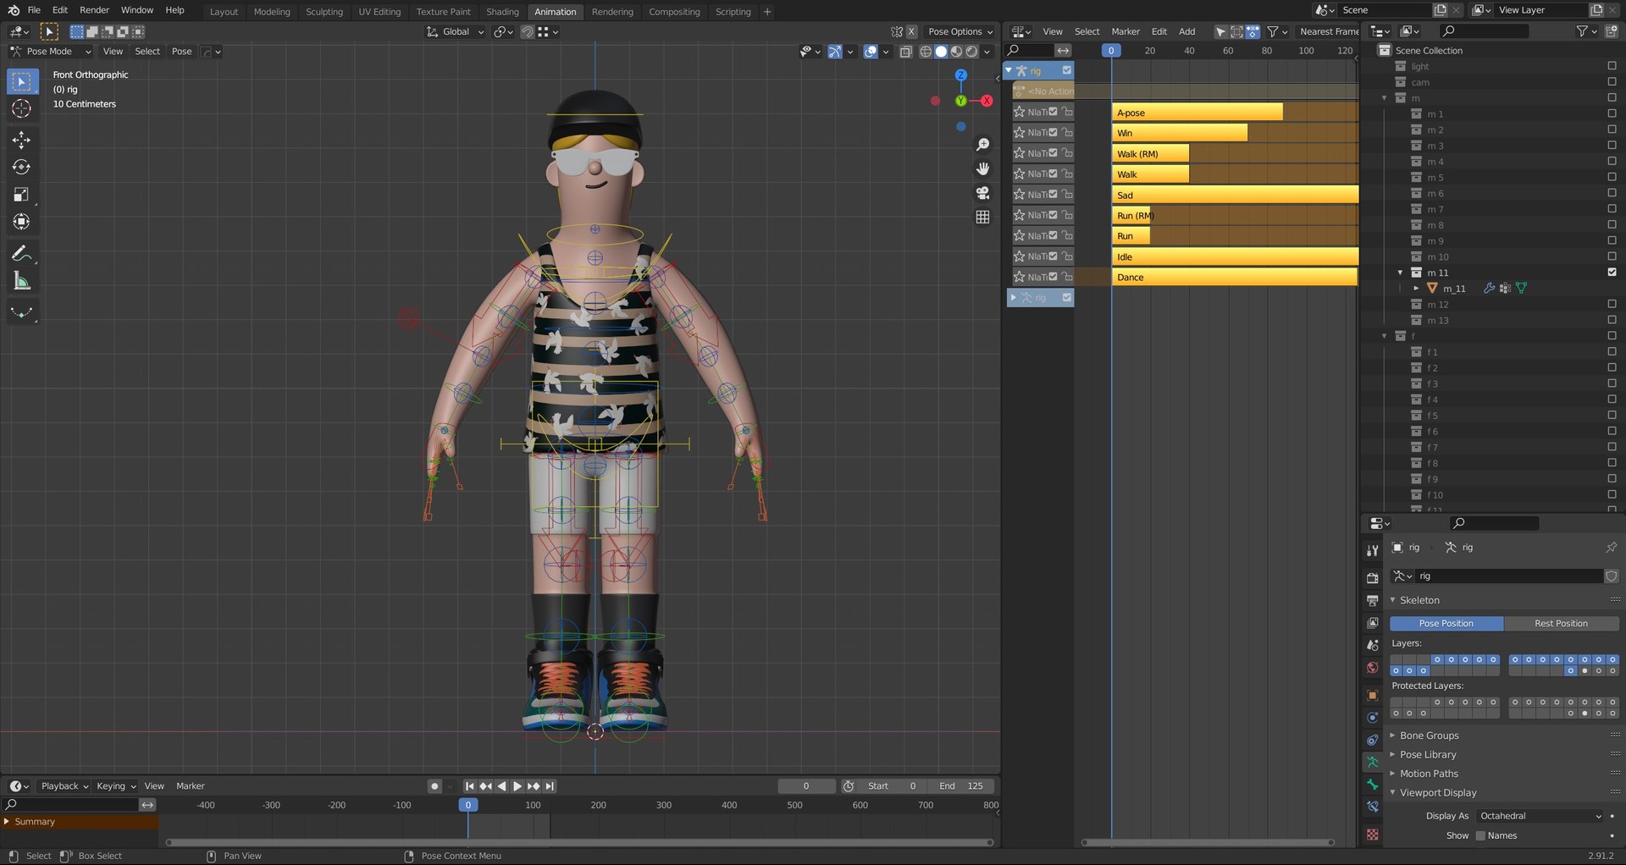Screen dimensions: 1626x865
Task: Switch to Rendered viewport shading
Action: click(972, 52)
